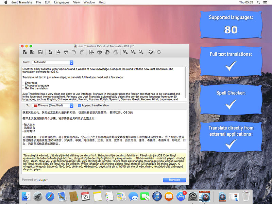Open Trash in the dock
This screenshot has width=272, height=204.
point(246,196)
